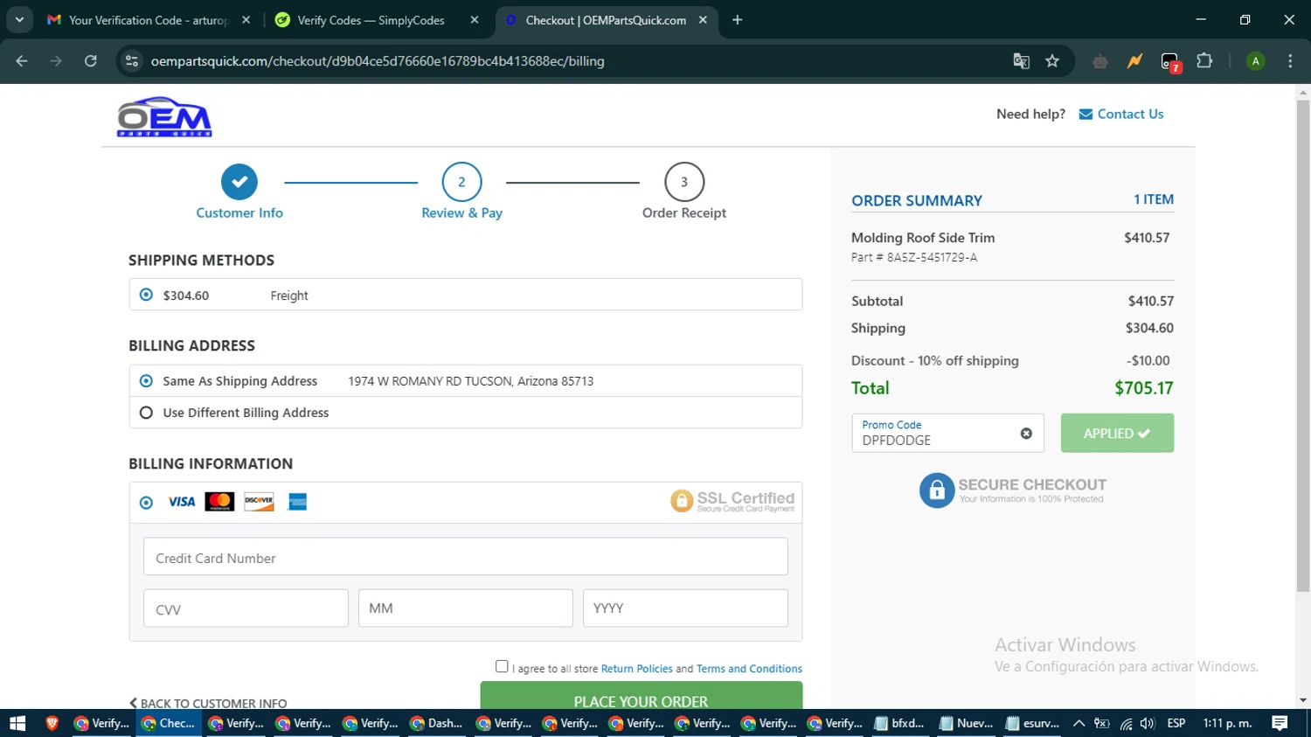Open the Return Policies link

coord(636,669)
